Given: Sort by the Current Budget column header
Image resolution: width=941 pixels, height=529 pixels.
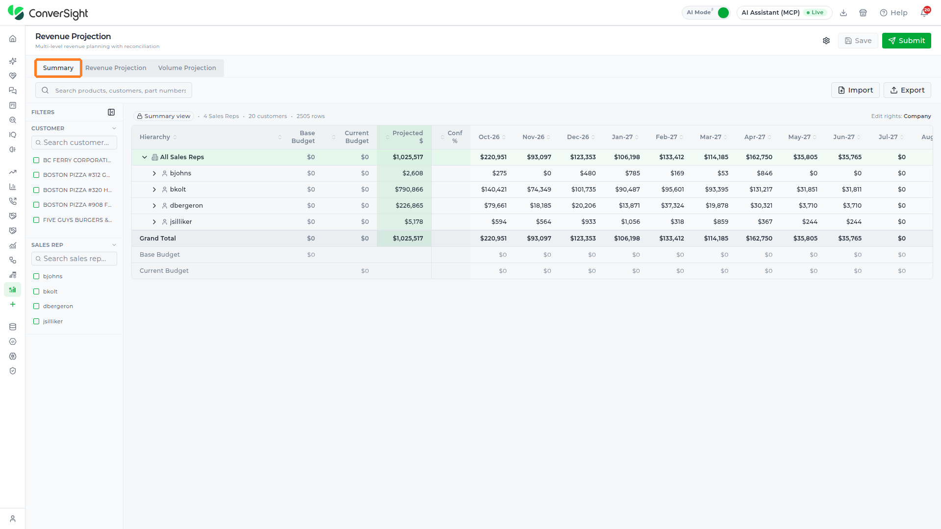Looking at the screenshot, I should 351,137.
